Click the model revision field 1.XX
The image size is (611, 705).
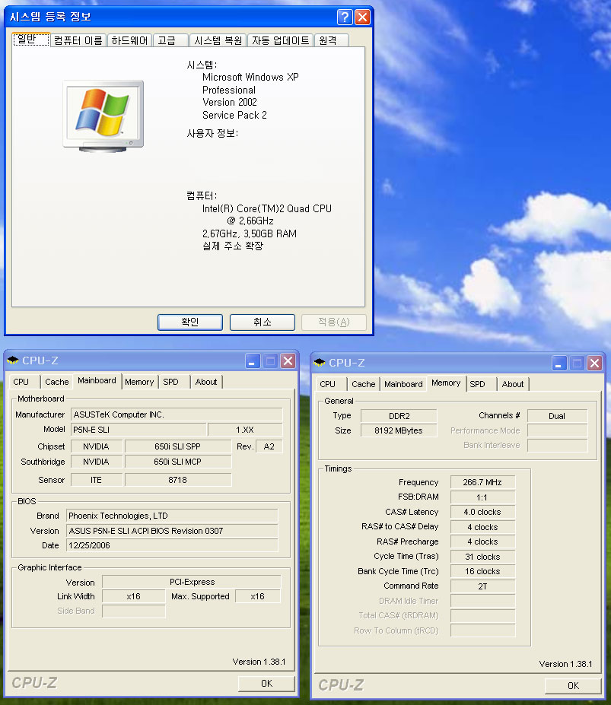click(245, 430)
